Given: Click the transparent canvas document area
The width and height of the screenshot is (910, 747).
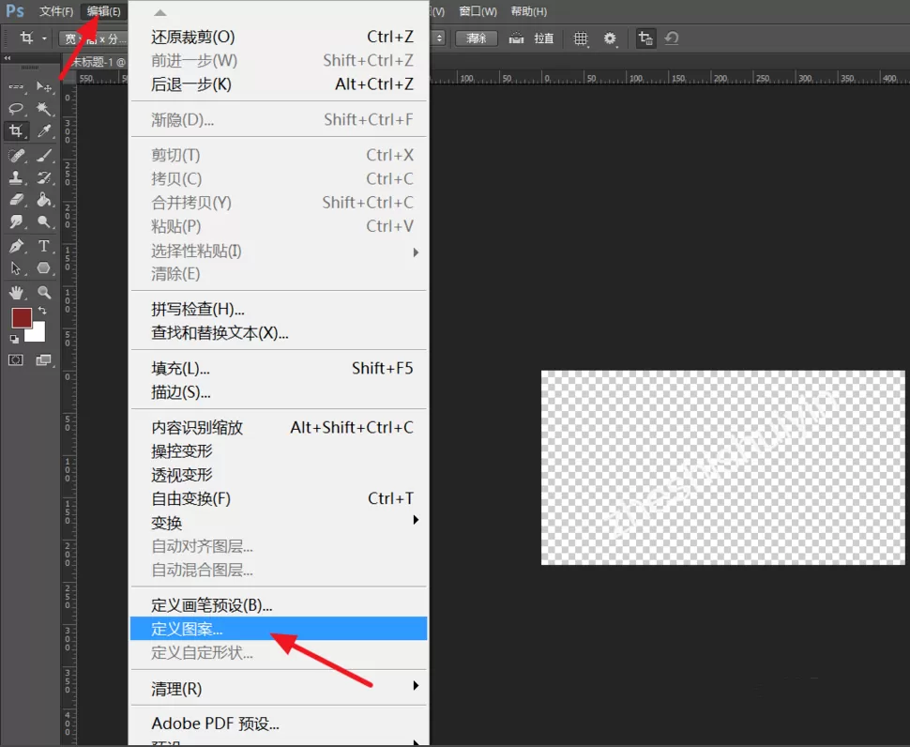Looking at the screenshot, I should [x=723, y=467].
